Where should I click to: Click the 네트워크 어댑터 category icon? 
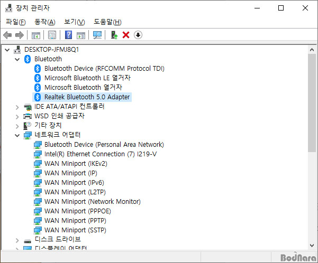tap(28, 135)
